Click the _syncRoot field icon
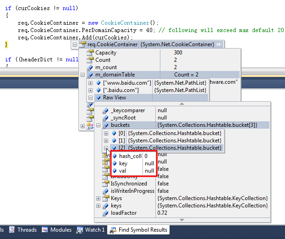285x239 pixels. (105, 118)
